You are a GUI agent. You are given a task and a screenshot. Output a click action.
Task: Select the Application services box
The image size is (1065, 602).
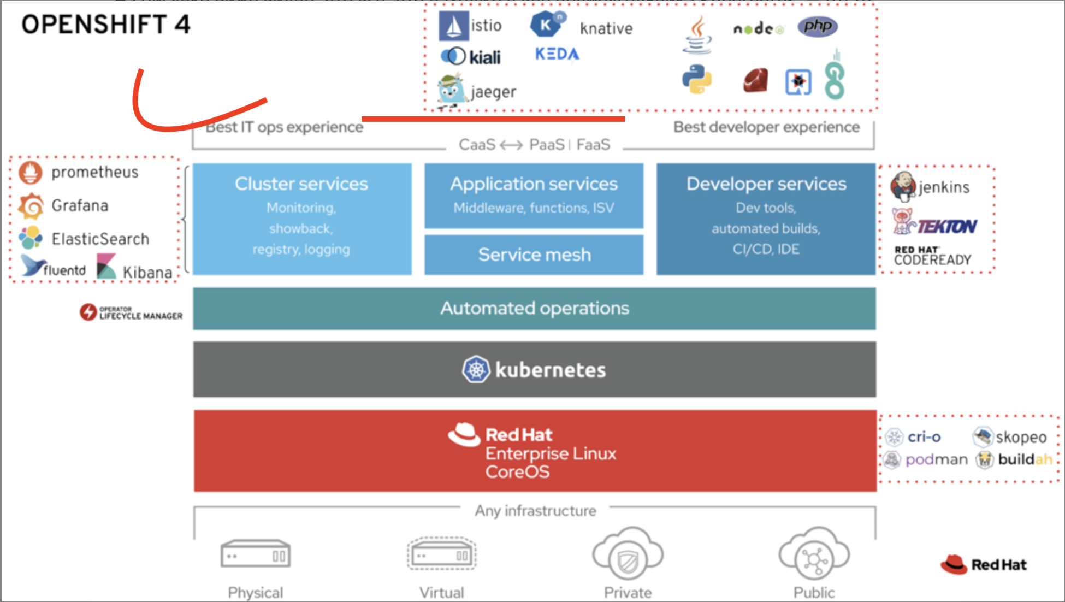(x=534, y=196)
